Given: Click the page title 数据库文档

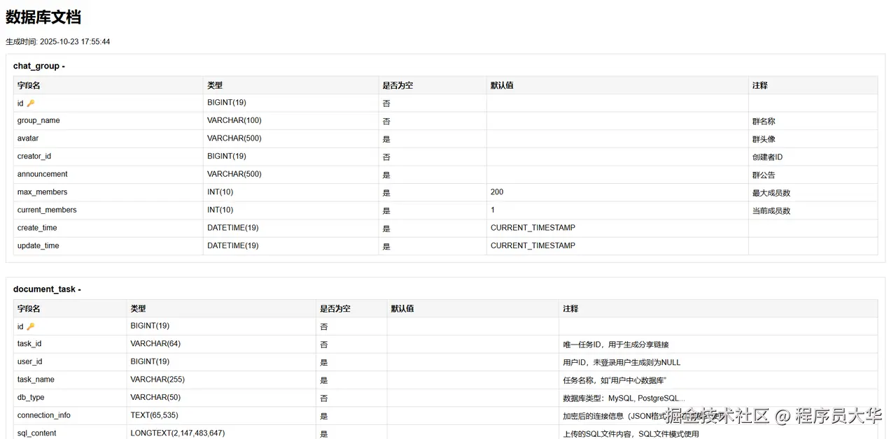Looking at the screenshot, I should (43, 17).
